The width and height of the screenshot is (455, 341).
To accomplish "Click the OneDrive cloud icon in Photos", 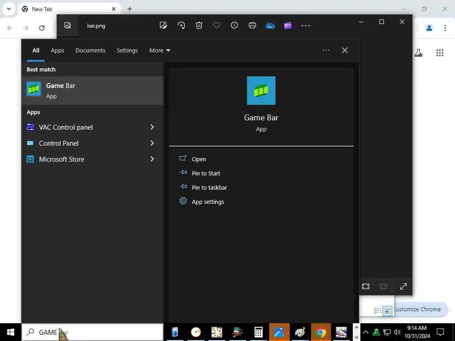I will click(270, 25).
